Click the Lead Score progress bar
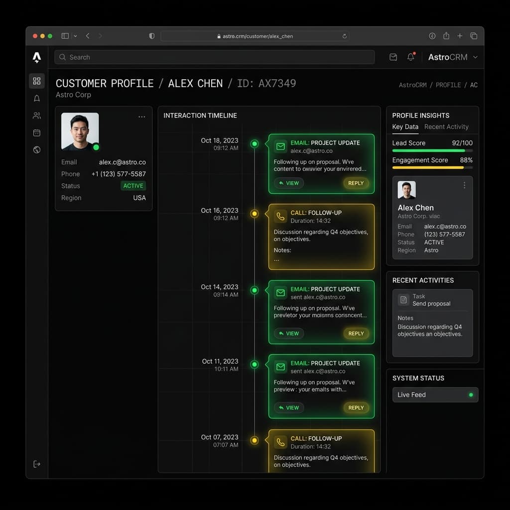Screen dimensions: 510x510 pos(432,150)
